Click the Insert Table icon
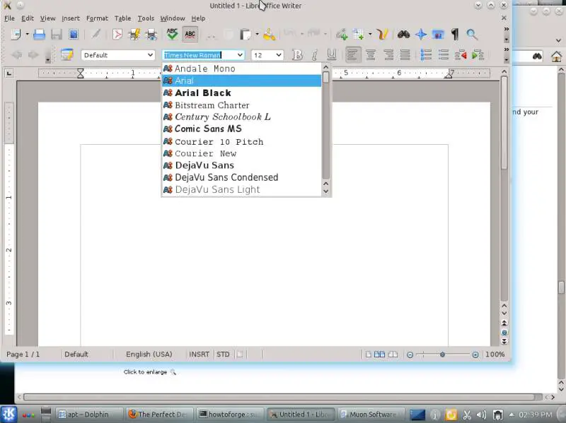This screenshot has width=566, height=423. pos(359,35)
